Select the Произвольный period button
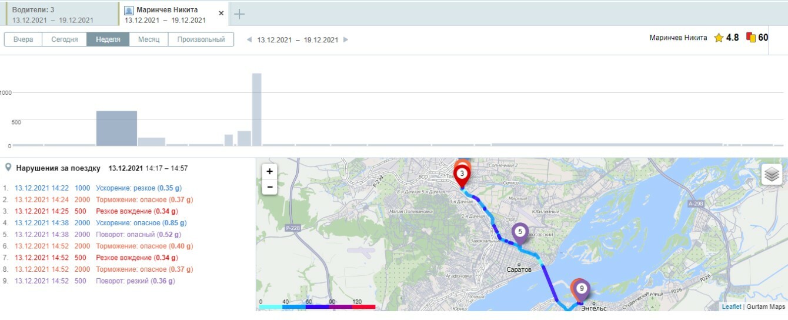 201,39
